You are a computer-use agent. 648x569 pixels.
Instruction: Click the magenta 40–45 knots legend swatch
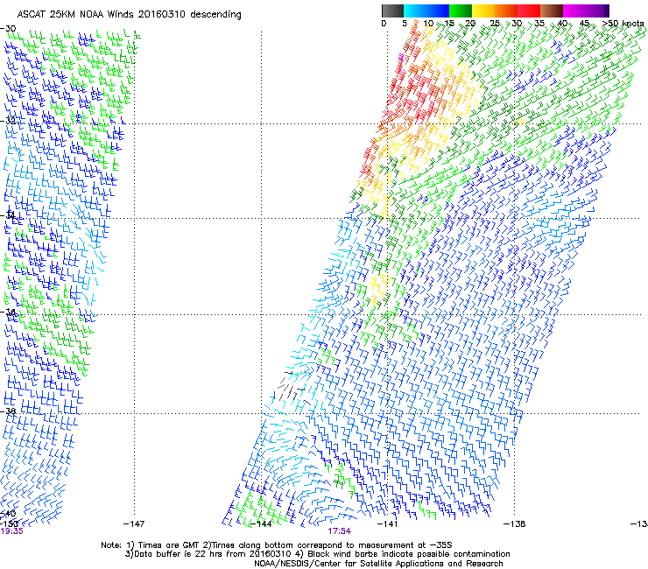click(574, 11)
